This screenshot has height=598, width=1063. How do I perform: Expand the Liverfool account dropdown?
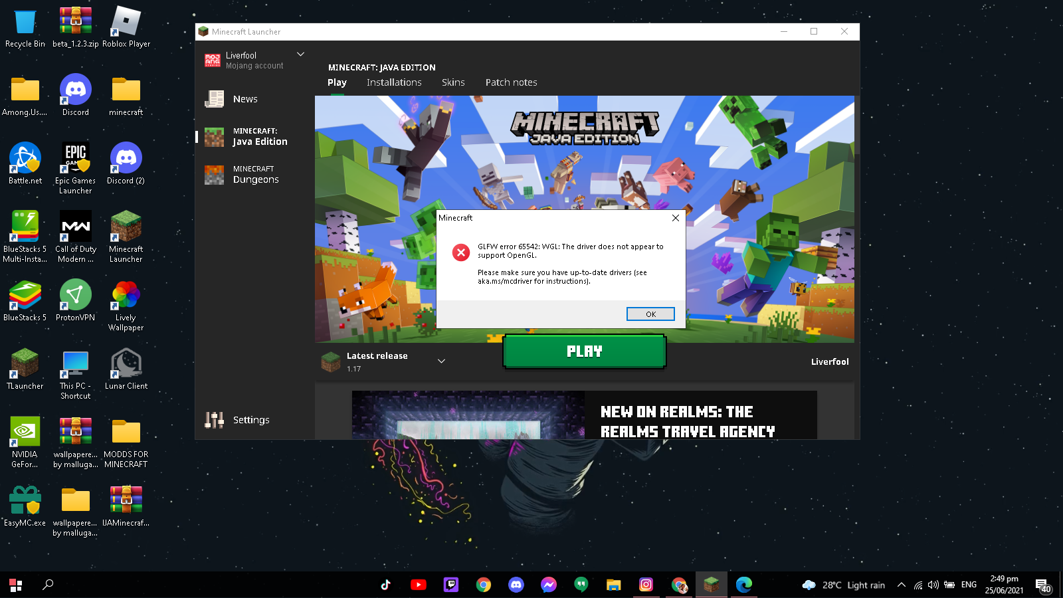click(x=300, y=54)
